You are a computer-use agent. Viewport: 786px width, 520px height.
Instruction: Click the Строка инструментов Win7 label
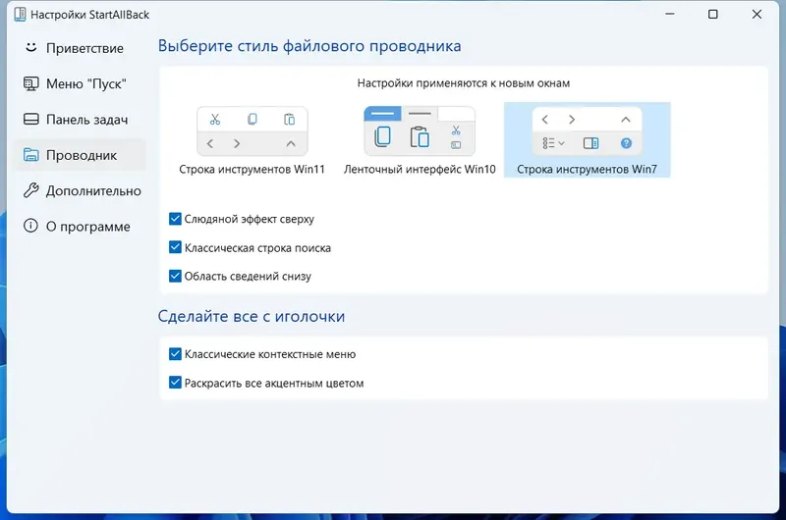pyautogui.click(x=587, y=169)
